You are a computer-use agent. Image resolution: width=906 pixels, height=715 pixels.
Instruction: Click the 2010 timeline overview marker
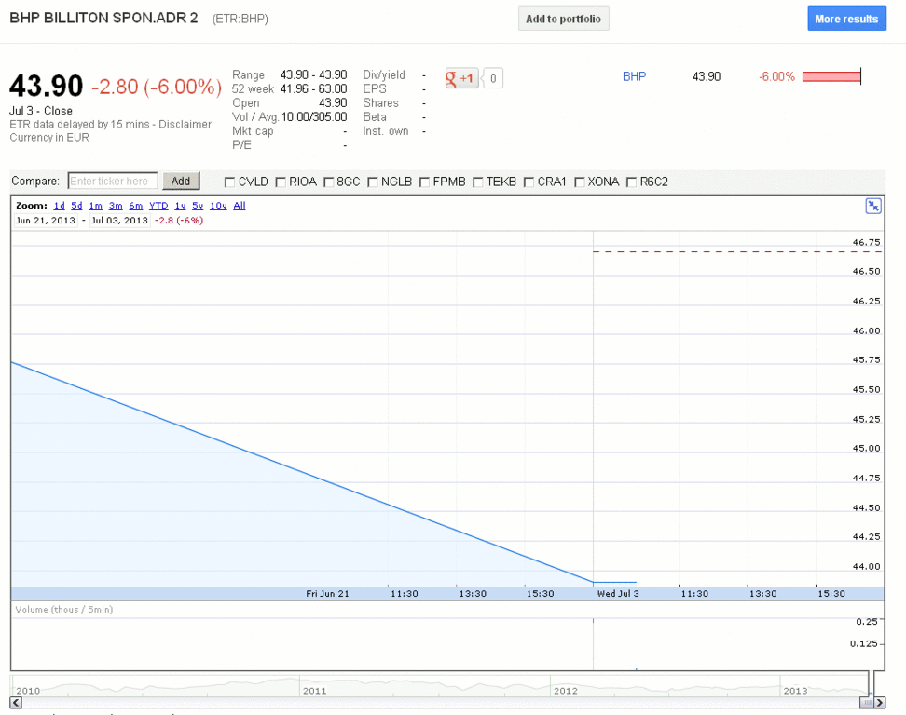pyautogui.click(x=28, y=691)
